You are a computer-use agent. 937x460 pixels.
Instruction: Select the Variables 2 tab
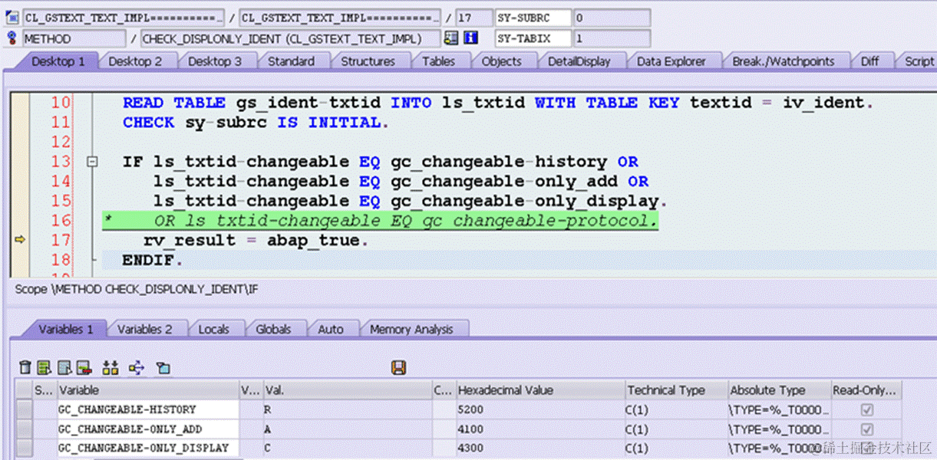click(x=144, y=329)
